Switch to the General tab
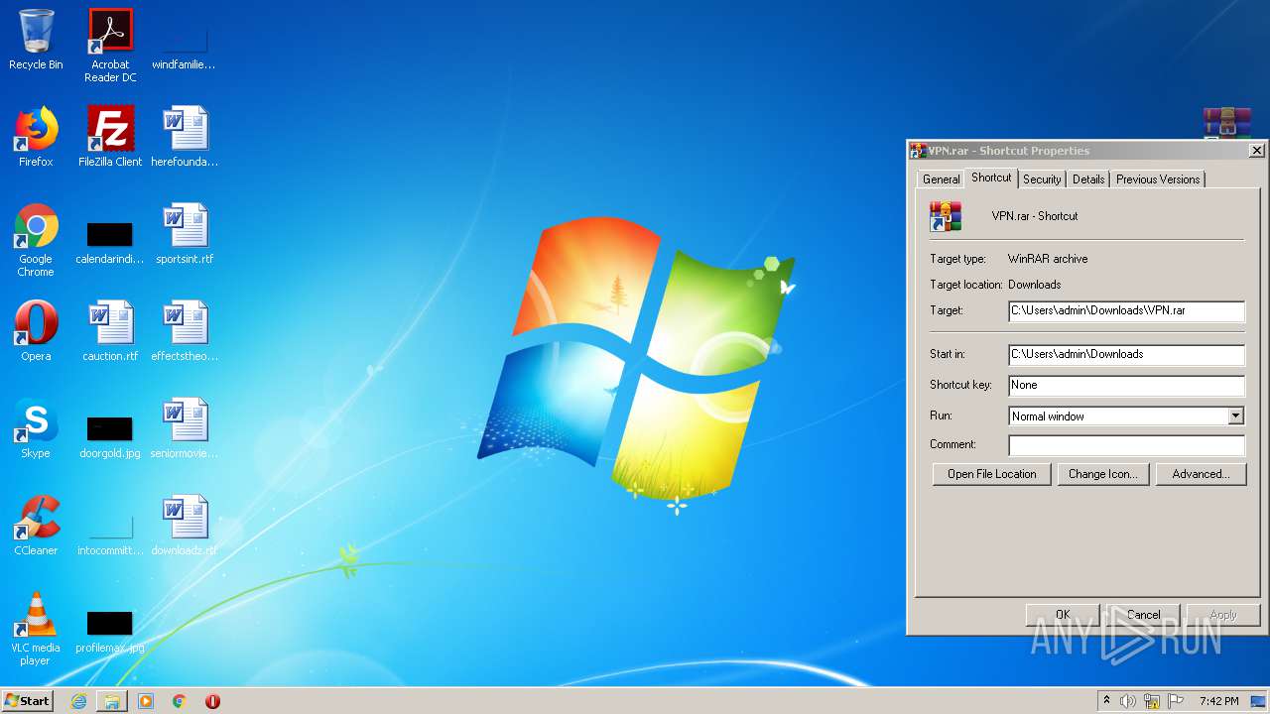Viewport: 1270px width, 714px height. (941, 179)
